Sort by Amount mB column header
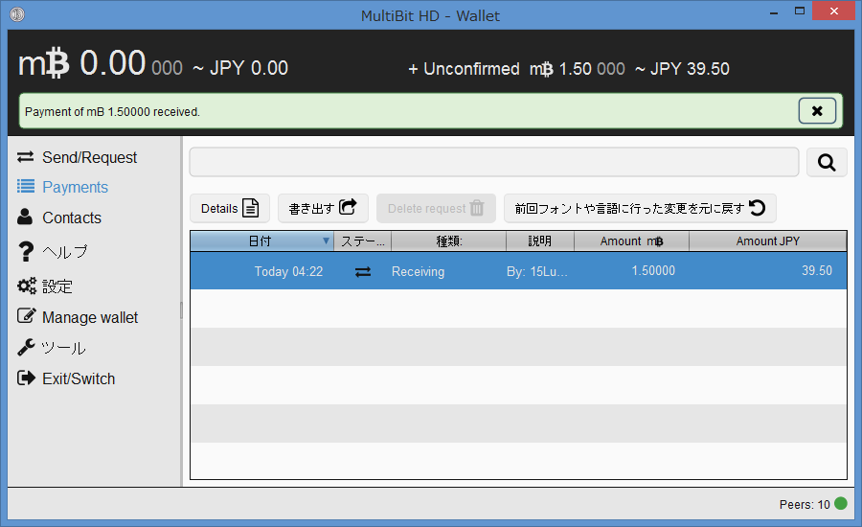The image size is (862, 527). tap(631, 241)
